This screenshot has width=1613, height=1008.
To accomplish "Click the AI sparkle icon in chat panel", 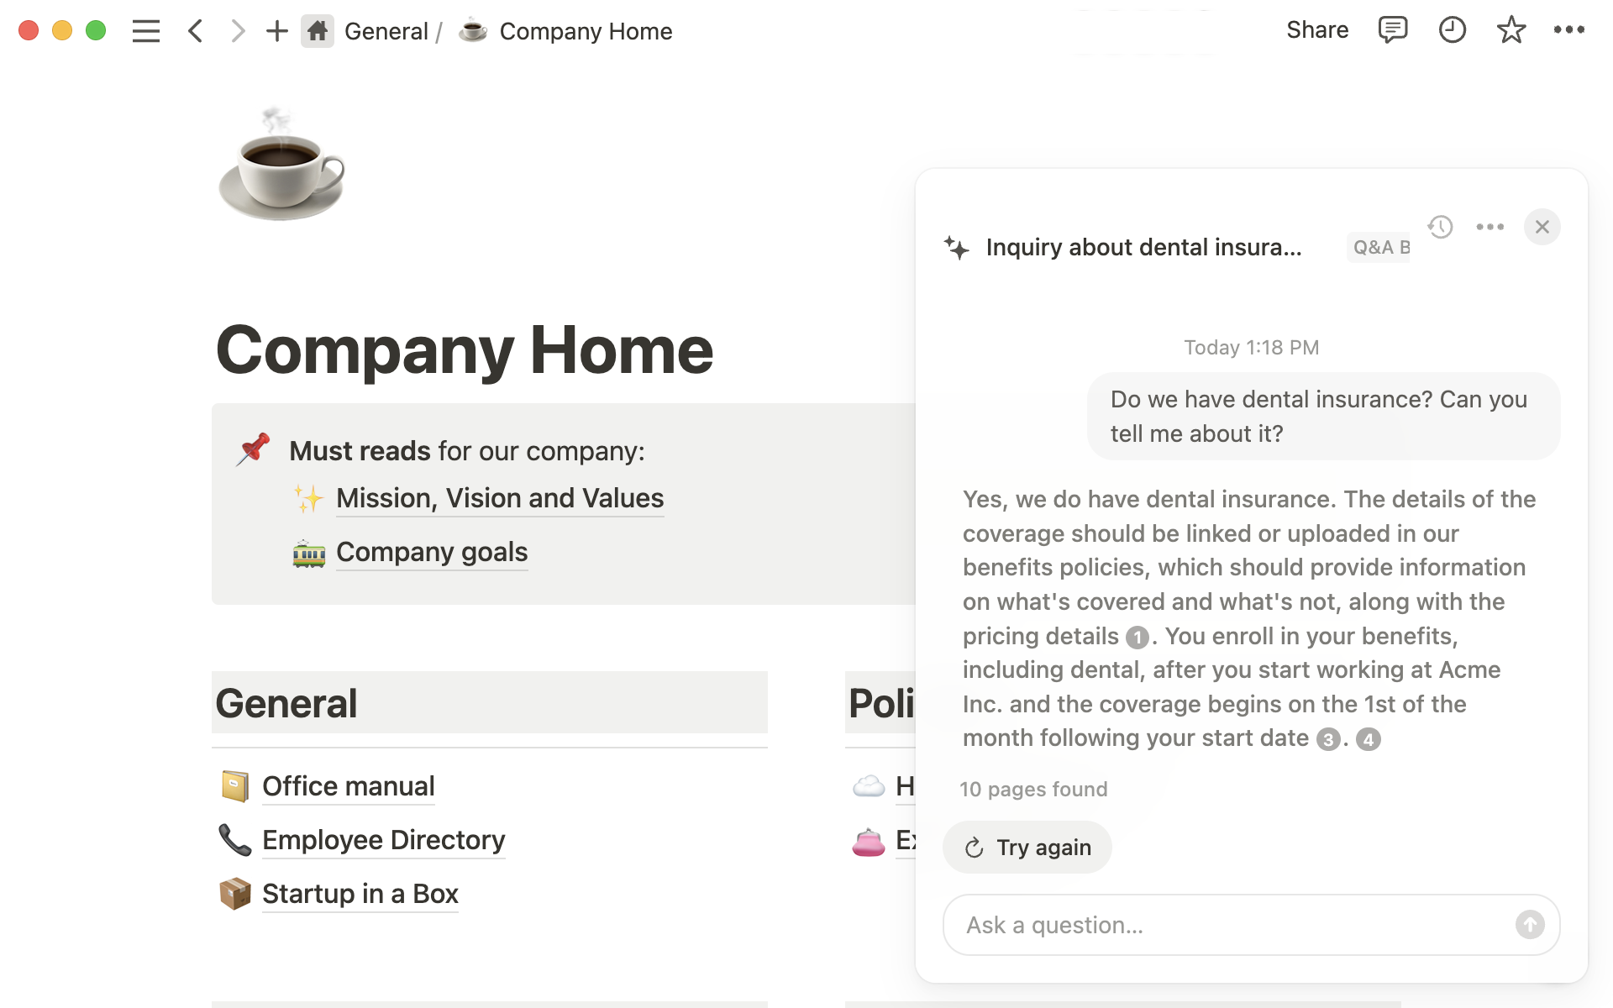I will [x=956, y=246].
